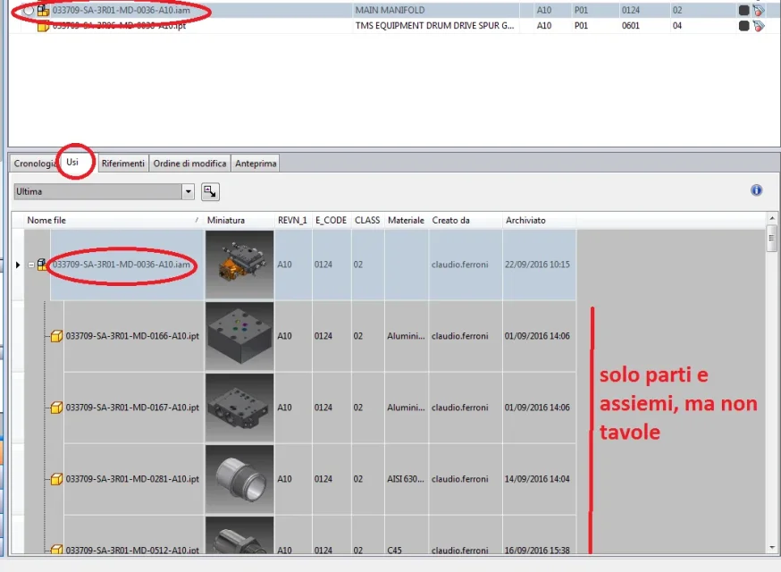Collapse the 033709-SA-3R01-MD-0036-A10.iam tree node

[x=31, y=265]
